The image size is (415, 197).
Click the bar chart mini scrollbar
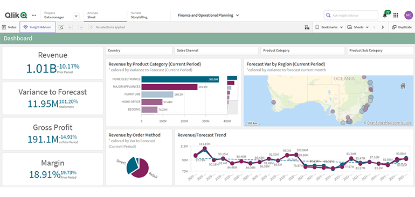coord(232,96)
